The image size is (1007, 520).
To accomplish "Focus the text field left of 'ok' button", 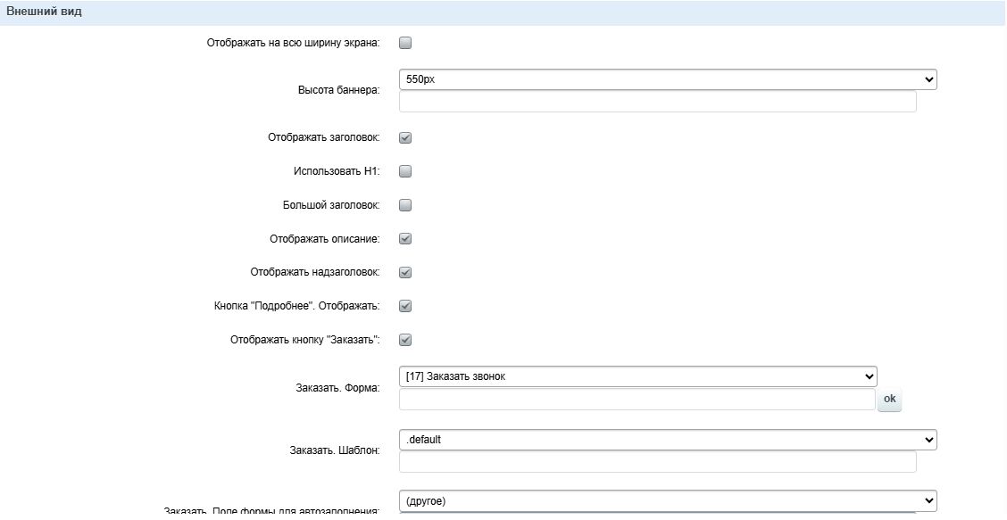I will pyautogui.click(x=637, y=400).
